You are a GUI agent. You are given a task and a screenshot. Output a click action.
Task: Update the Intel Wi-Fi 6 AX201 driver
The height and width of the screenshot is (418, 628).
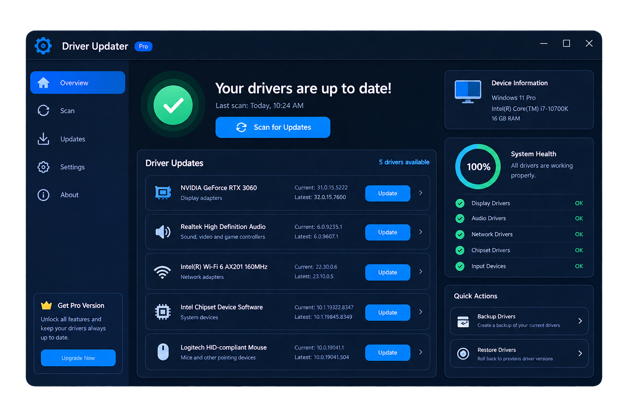(388, 272)
